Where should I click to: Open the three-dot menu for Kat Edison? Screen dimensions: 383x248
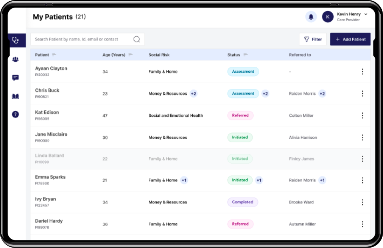click(362, 116)
